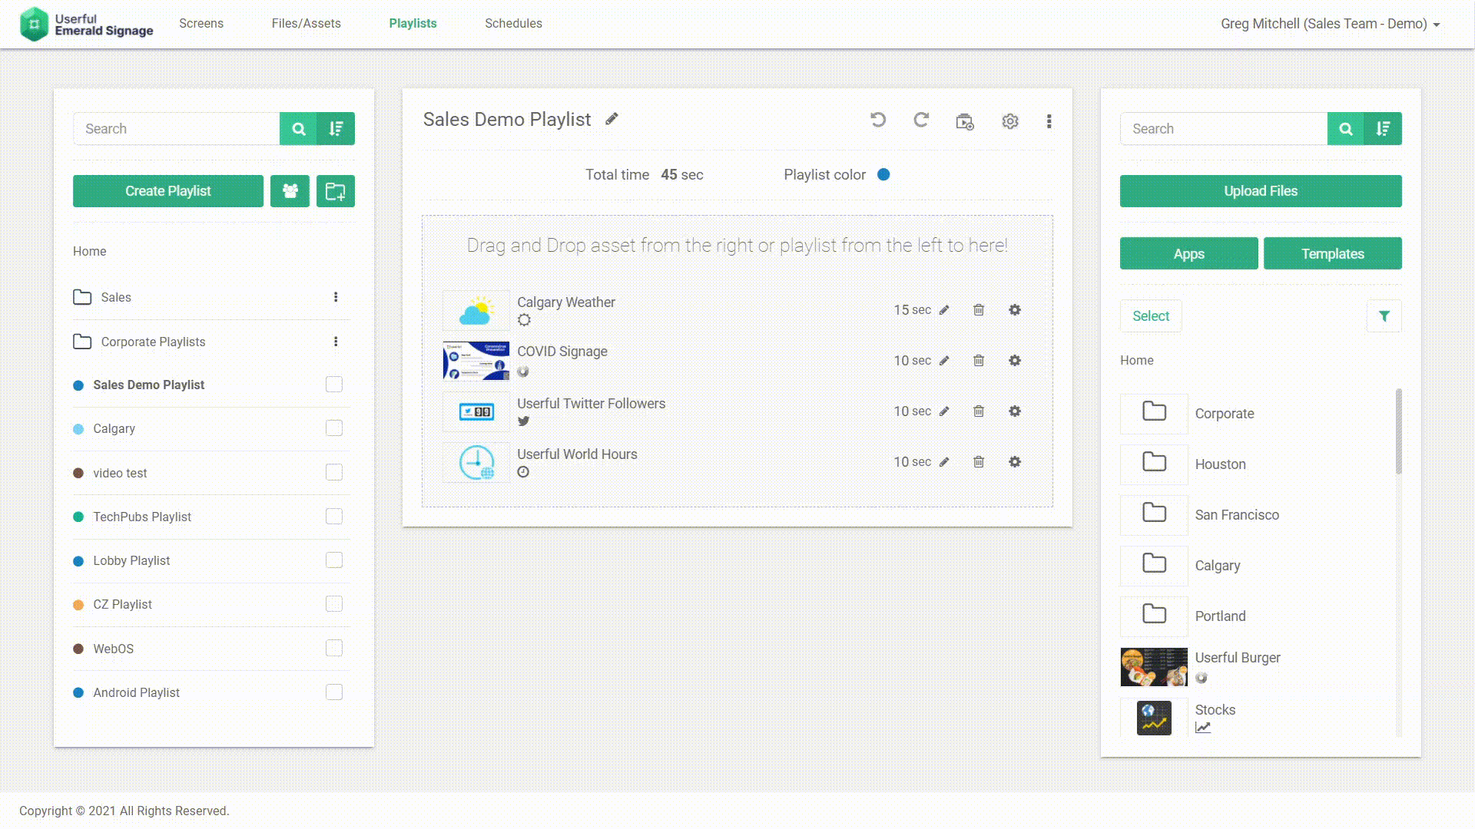Click the playlist Search input field
Image resolution: width=1475 pixels, height=829 pixels.
(x=177, y=129)
